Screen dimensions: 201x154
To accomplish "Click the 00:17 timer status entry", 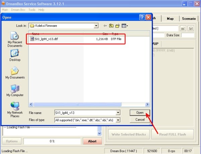I will tap(188, 151).
